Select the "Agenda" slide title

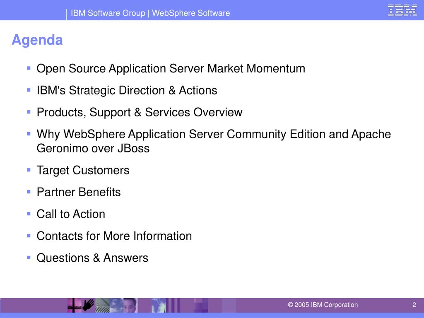[37, 40]
